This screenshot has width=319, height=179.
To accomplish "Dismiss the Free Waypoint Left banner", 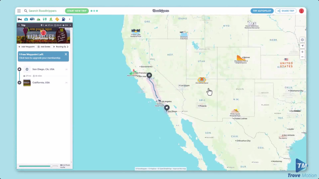I will 66,54.
